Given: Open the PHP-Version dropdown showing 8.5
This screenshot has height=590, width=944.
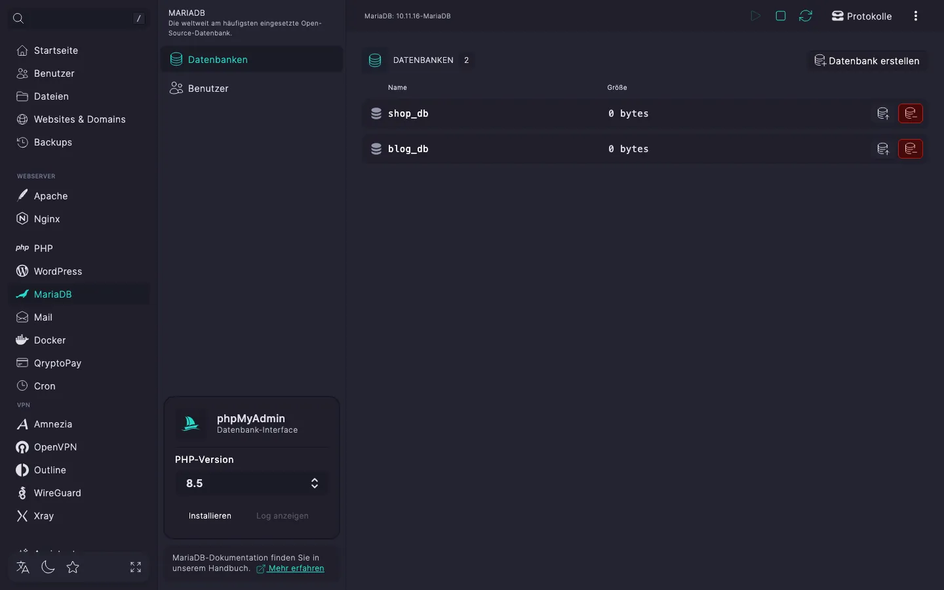Looking at the screenshot, I should pos(252,483).
